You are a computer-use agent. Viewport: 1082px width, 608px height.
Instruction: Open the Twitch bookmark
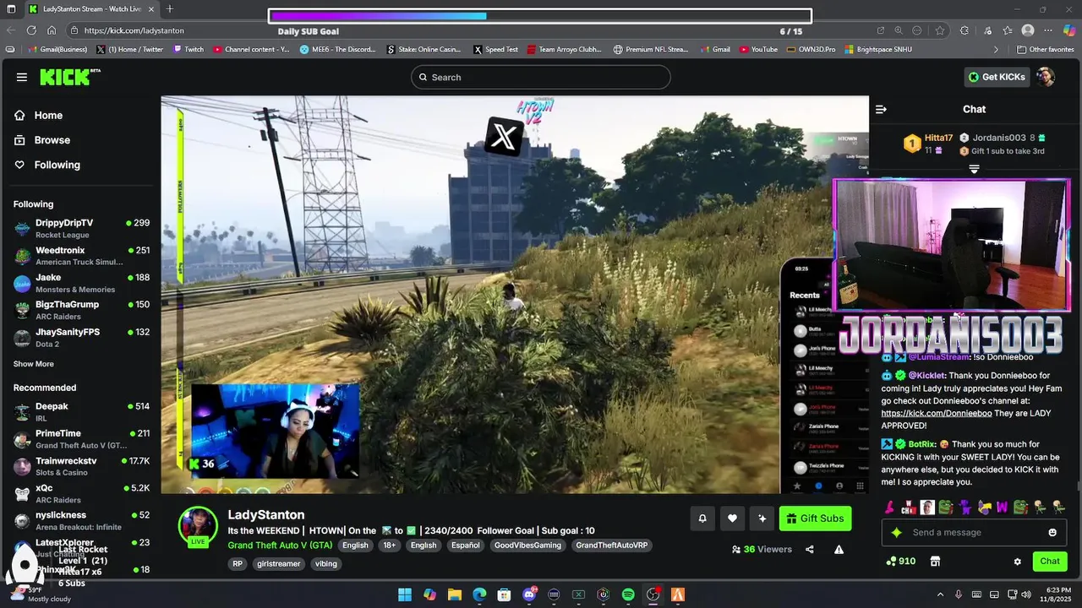[189, 50]
